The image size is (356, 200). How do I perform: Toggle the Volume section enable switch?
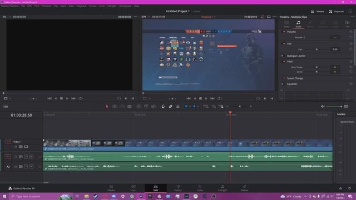click(x=284, y=32)
